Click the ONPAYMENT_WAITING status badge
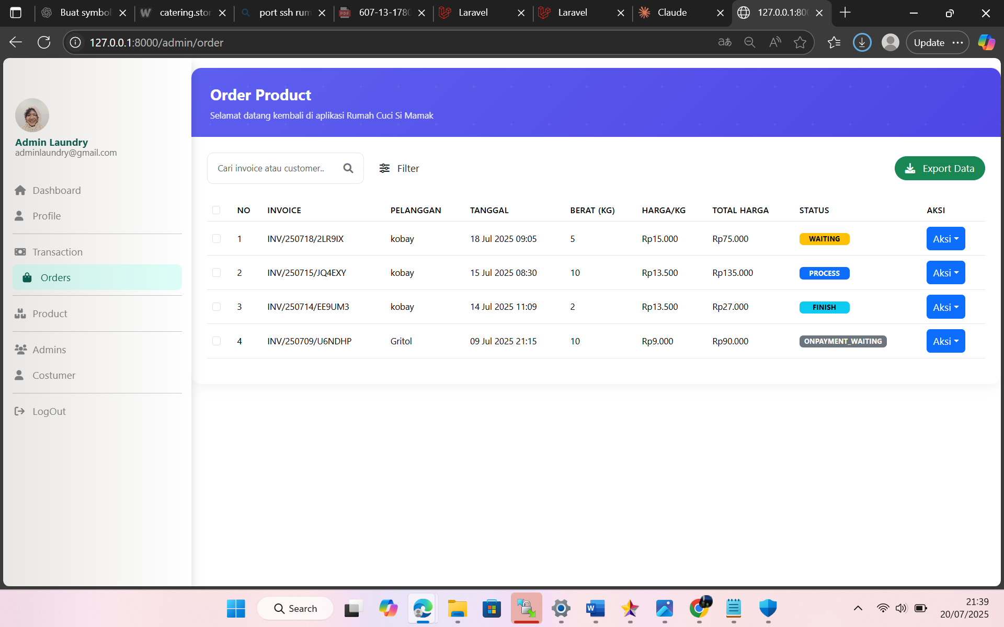The width and height of the screenshot is (1004, 627). point(842,341)
